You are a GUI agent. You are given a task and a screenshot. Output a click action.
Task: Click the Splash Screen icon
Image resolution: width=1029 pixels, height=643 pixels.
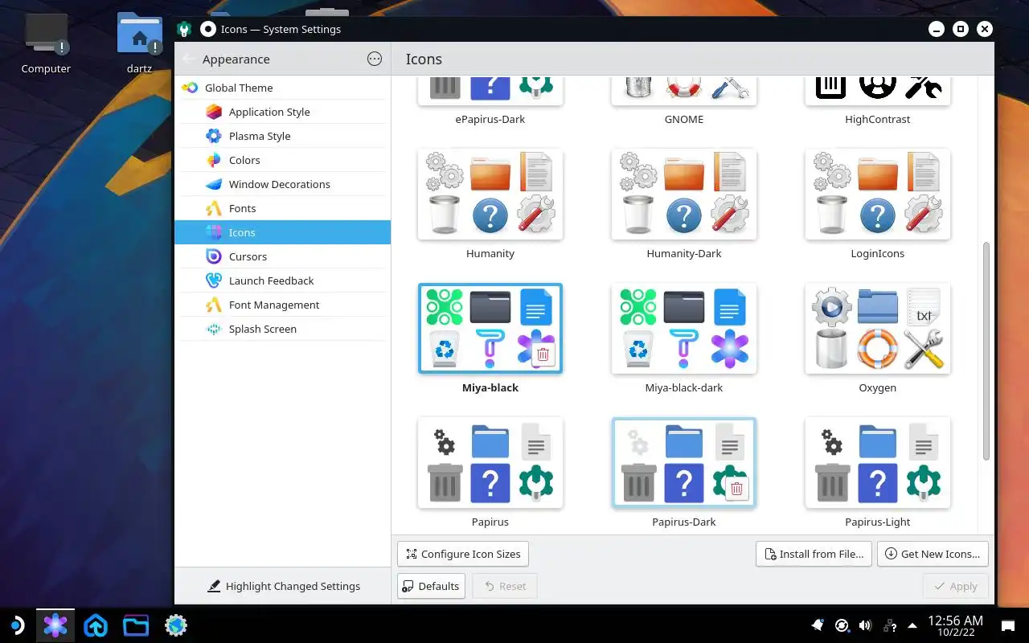(213, 329)
